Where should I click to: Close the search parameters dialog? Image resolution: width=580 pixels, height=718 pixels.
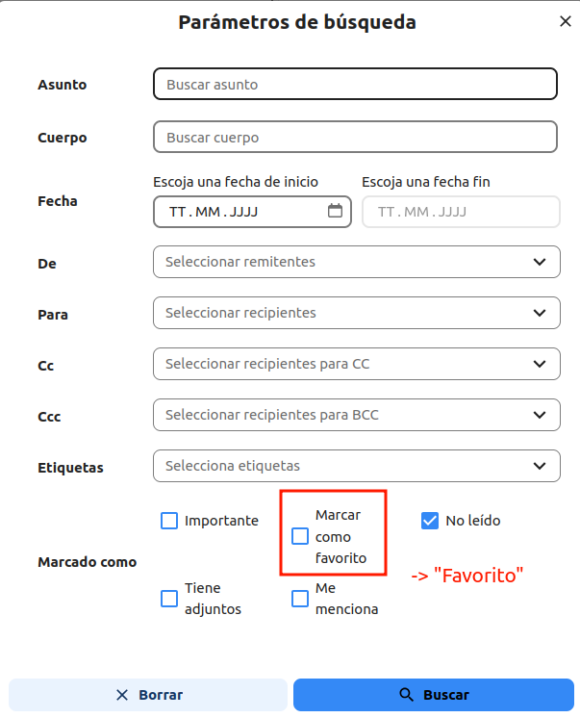click(565, 21)
